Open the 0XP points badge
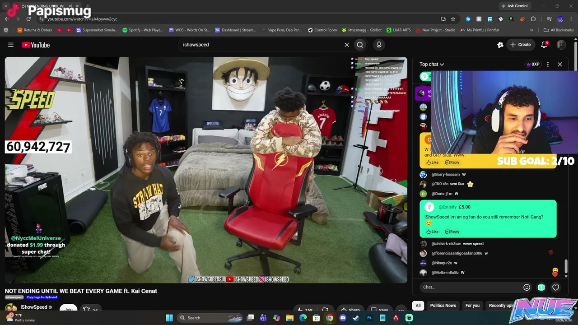 [533, 64]
